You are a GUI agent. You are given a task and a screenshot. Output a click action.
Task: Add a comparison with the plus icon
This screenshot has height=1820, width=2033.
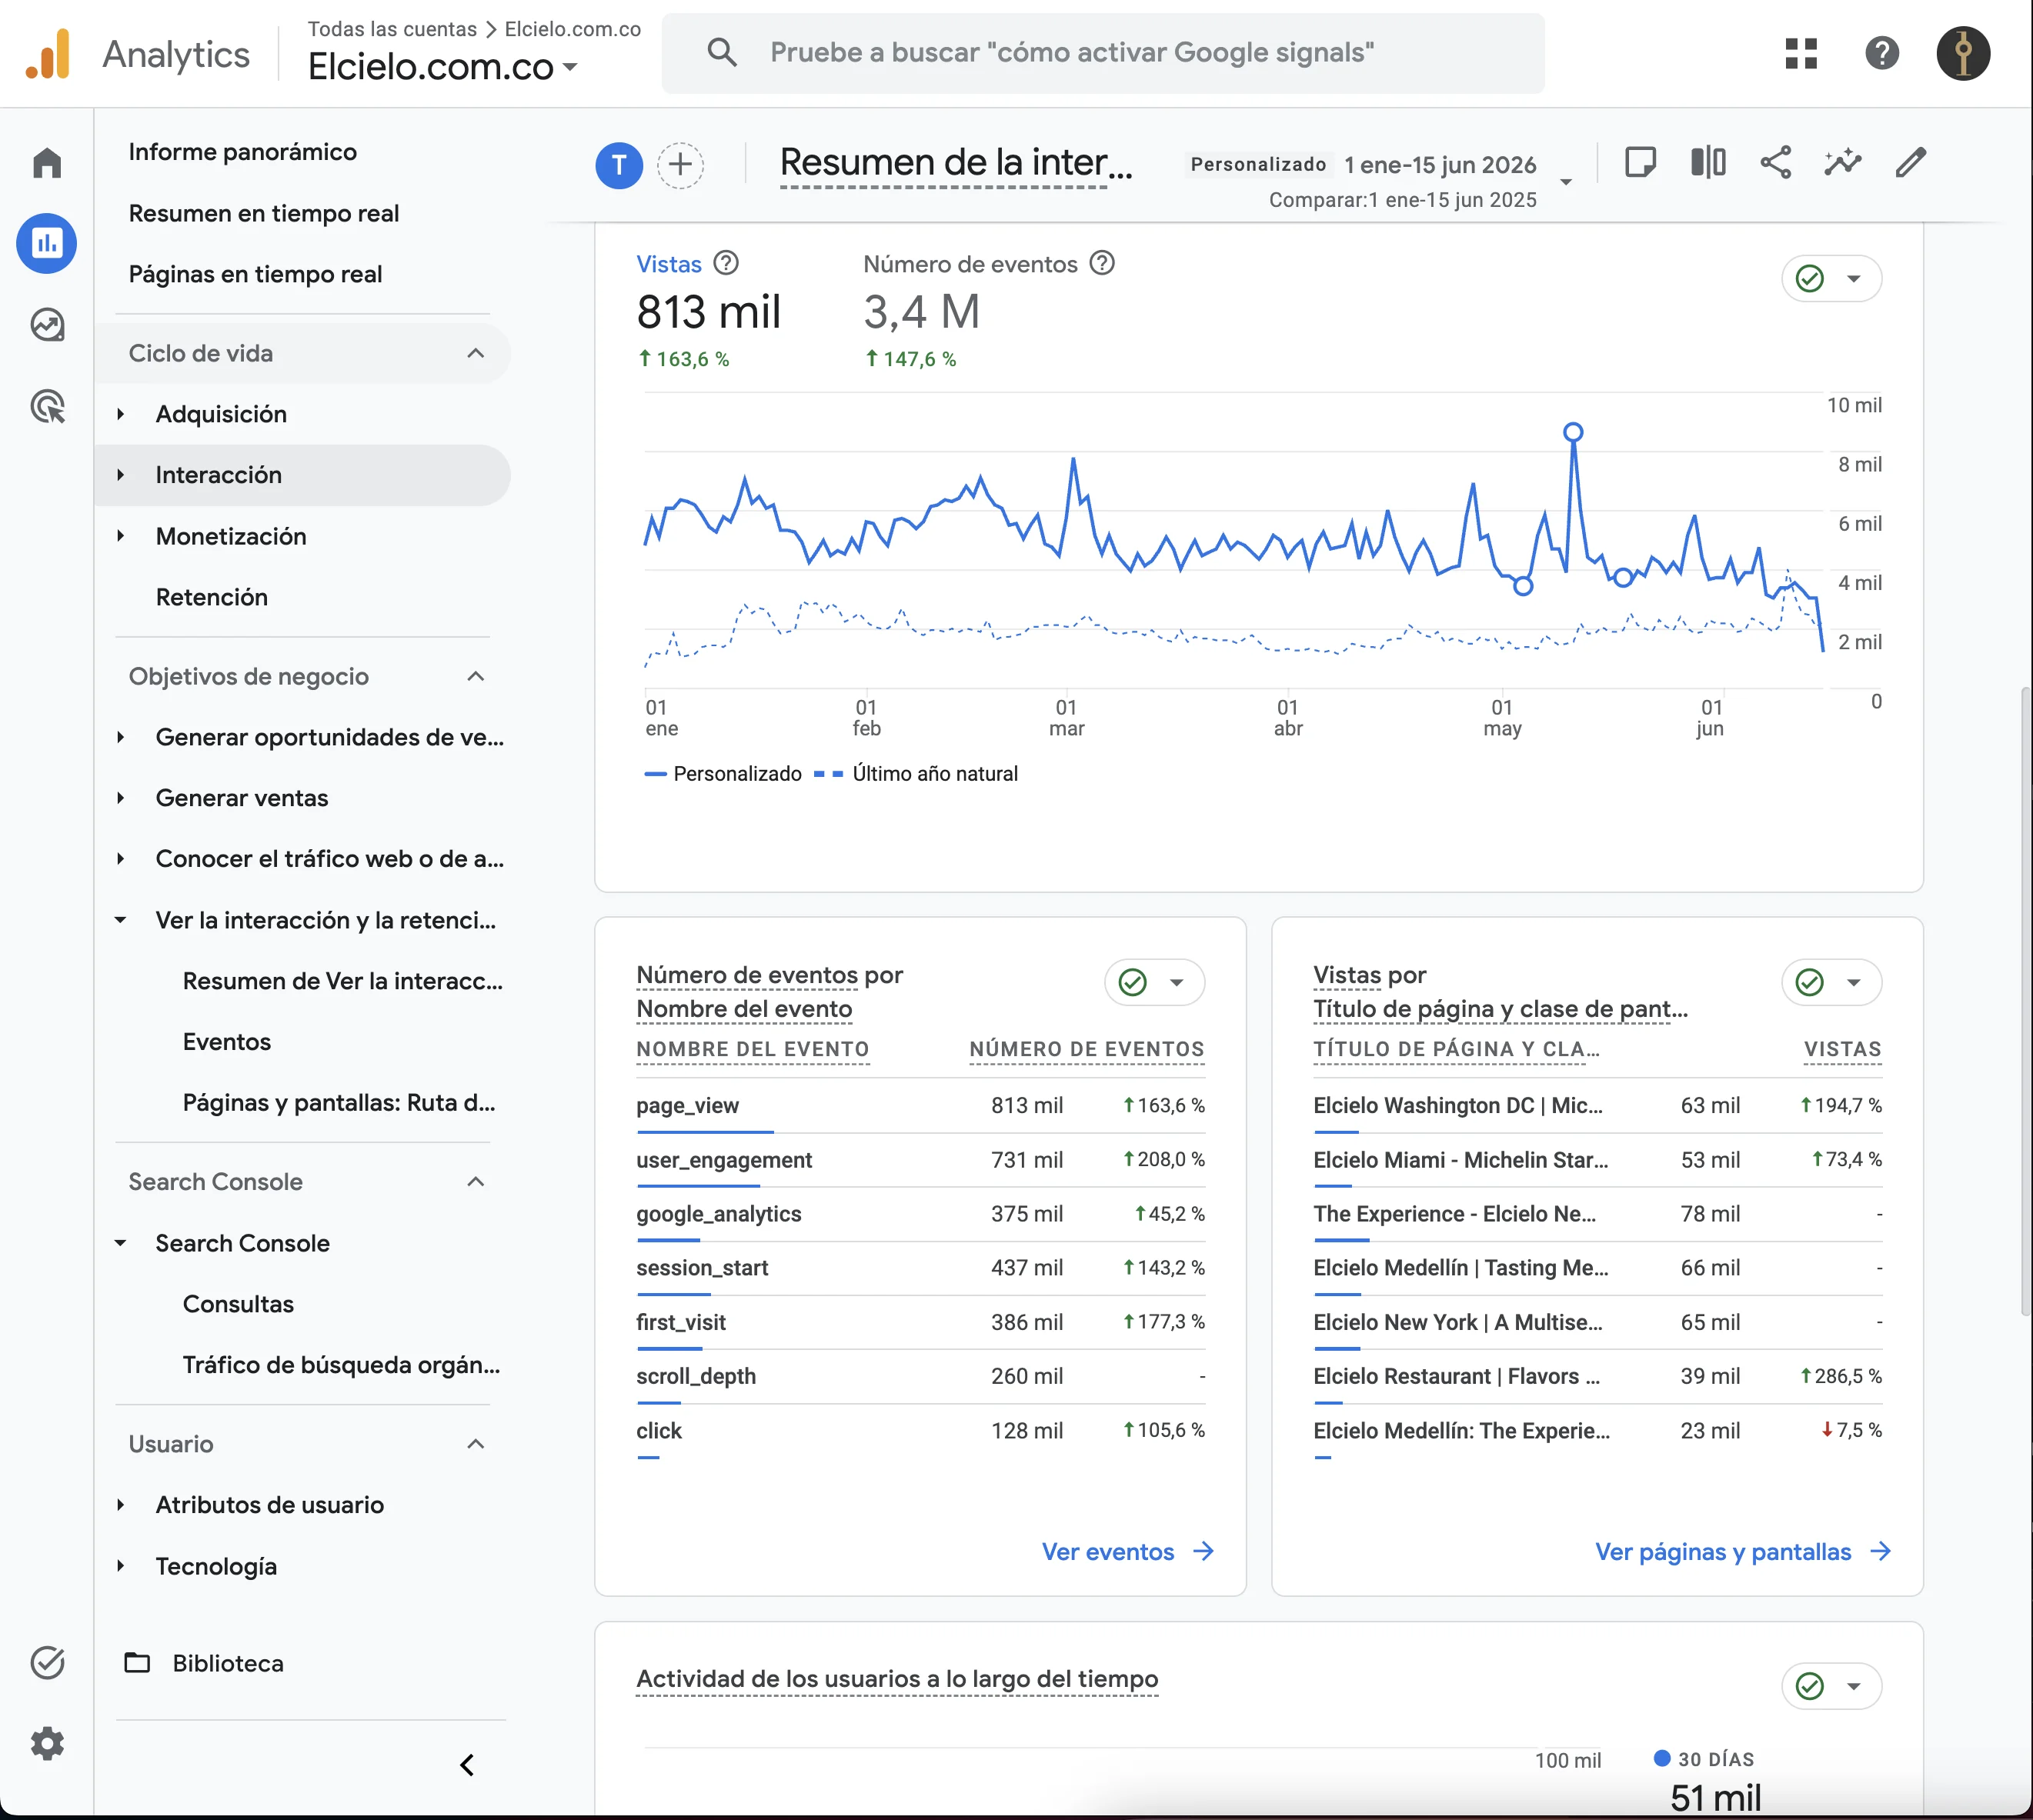click(x=680, y=165)
